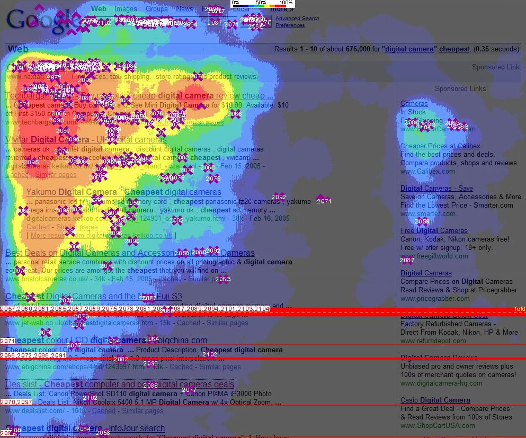
Task: Click the "digital camera" query term link
Action: (x=409, y=49)
